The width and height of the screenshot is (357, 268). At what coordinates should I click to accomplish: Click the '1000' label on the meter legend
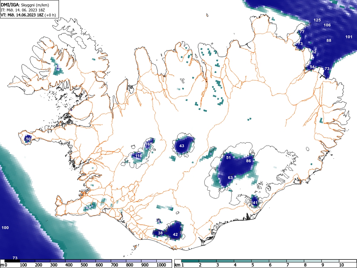point(161,265)
